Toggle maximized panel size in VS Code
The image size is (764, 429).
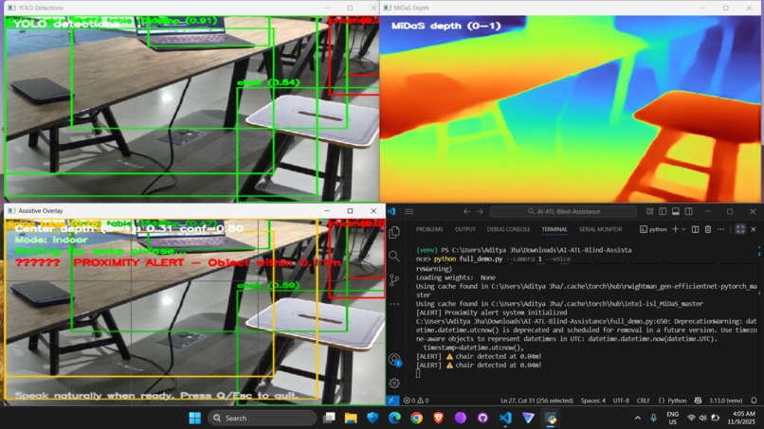[740, 229]
